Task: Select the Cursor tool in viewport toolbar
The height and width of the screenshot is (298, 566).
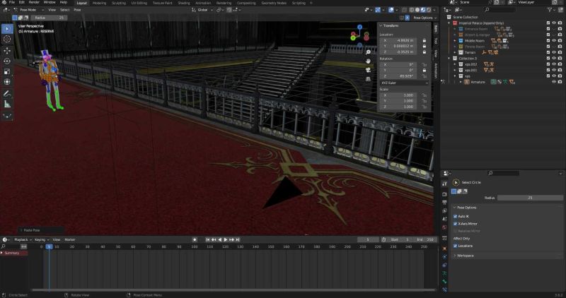Action: coord(7,39)
